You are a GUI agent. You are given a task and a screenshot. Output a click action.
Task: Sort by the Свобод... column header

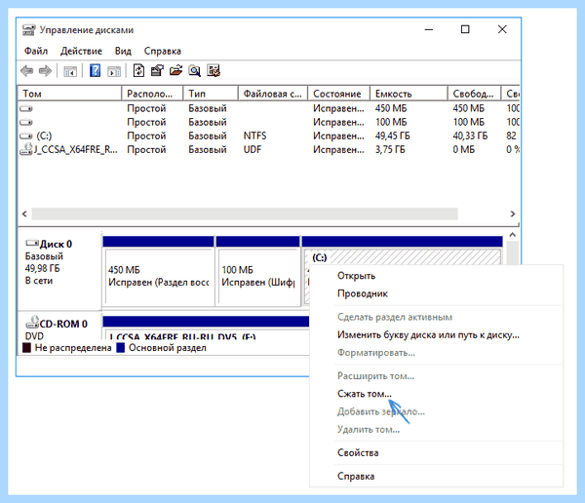point(475,94)
